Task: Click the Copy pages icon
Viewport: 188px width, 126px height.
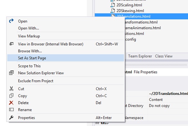Action: (12, 96)
